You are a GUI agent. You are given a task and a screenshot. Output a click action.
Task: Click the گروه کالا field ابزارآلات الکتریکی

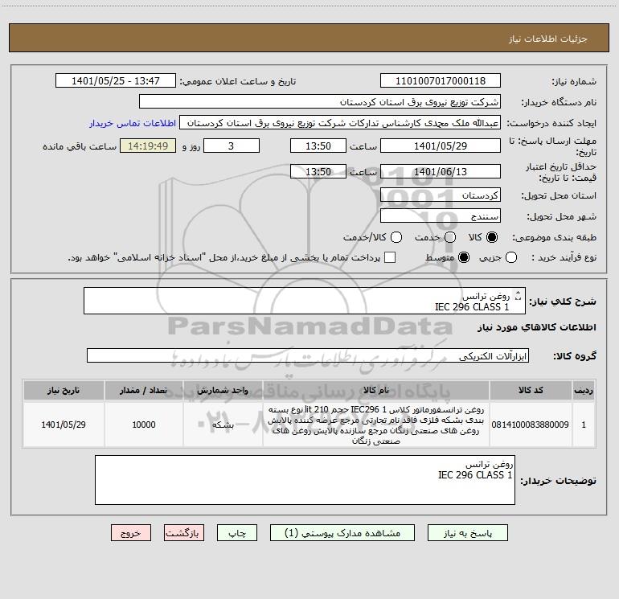[x=308, y=355]
